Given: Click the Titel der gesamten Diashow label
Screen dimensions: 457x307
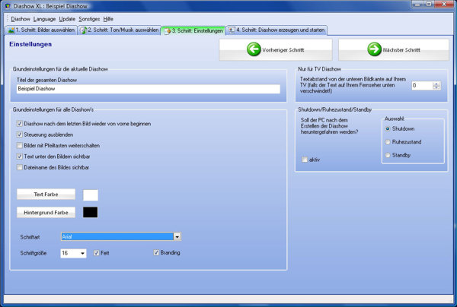Looking at the screenshot, I should point(46,80).
